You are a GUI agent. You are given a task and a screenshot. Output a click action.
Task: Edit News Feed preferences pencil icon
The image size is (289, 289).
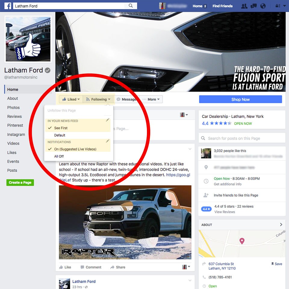coord(108,120)
